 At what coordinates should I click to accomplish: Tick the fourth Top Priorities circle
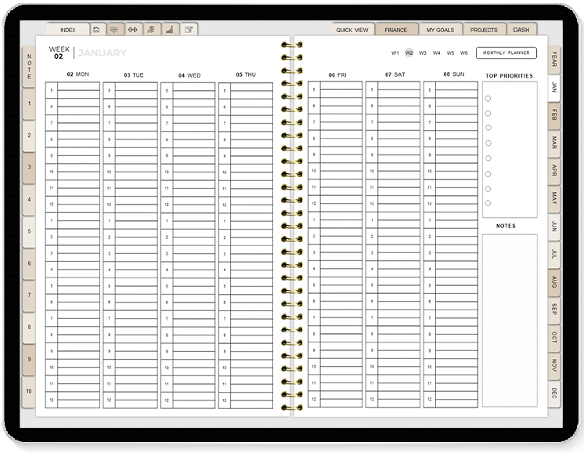[488, 143]
